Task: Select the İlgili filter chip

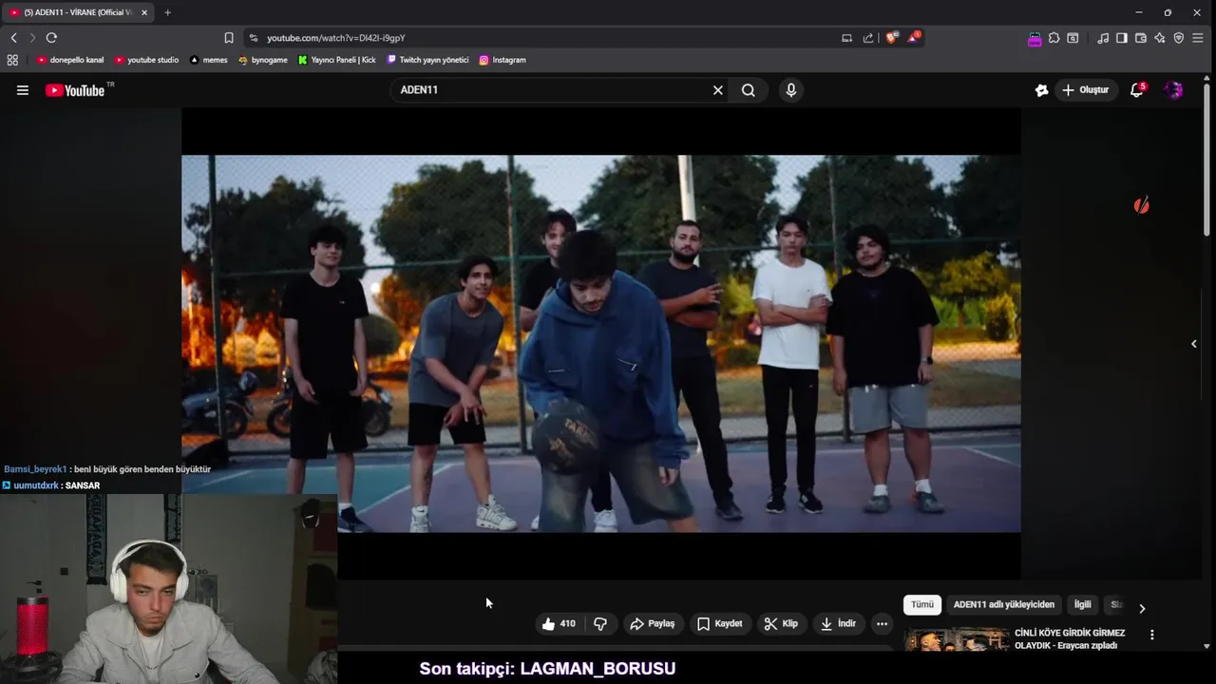Action: tap(1083, 605)
